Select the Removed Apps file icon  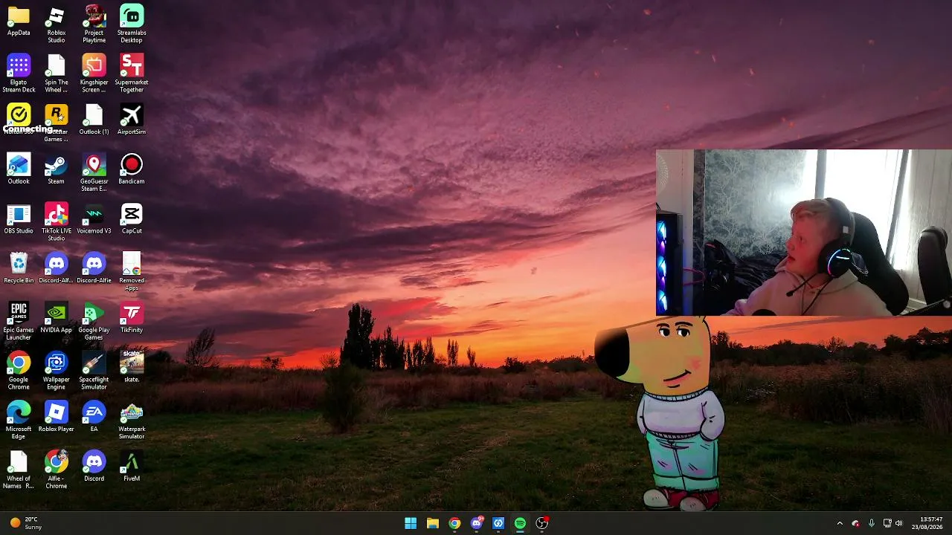pos(132,264)
